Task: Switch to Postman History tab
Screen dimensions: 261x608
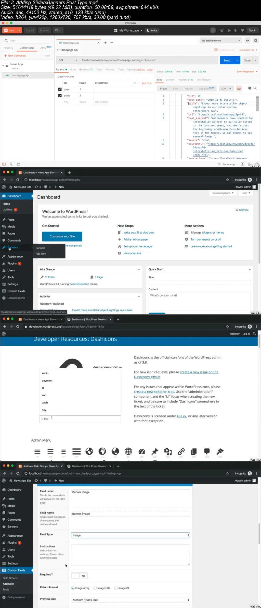Action: [8, 48]
